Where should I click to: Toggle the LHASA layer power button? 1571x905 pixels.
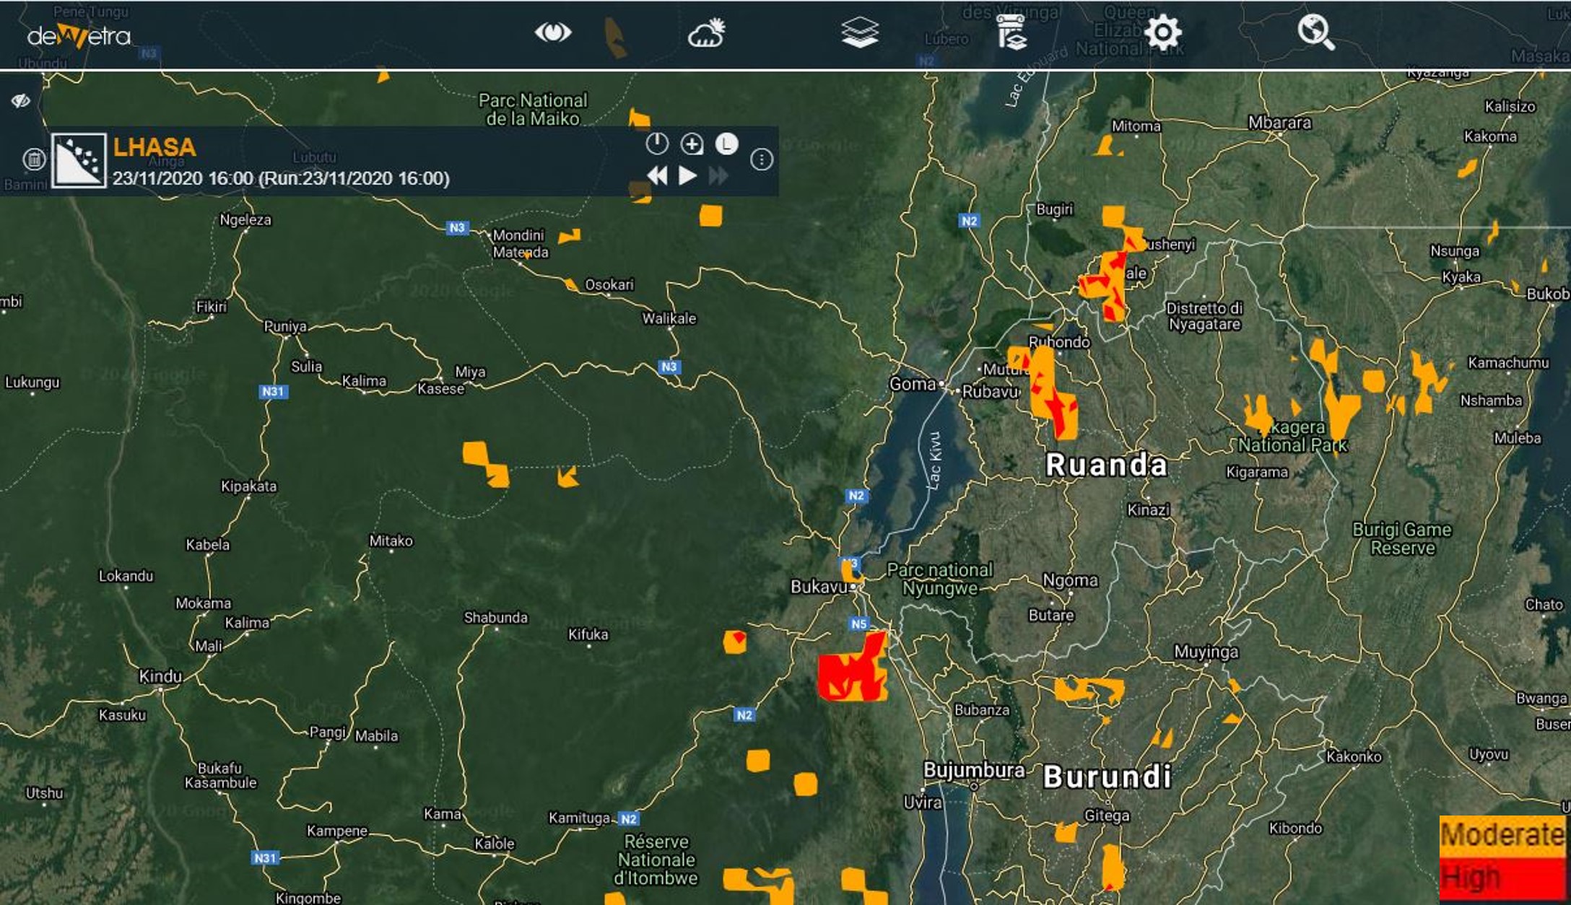click(656, 144)
